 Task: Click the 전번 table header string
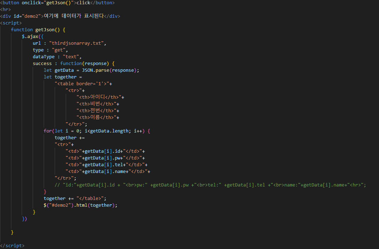click(x=97, y=111)
